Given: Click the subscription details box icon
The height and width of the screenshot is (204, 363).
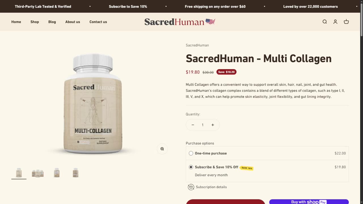Looking at the screenshot, I should tap(191, 187).
